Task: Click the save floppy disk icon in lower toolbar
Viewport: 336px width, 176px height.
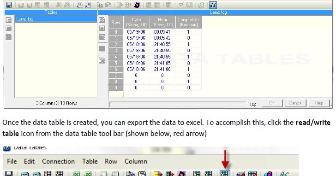Action: point(9,173)
